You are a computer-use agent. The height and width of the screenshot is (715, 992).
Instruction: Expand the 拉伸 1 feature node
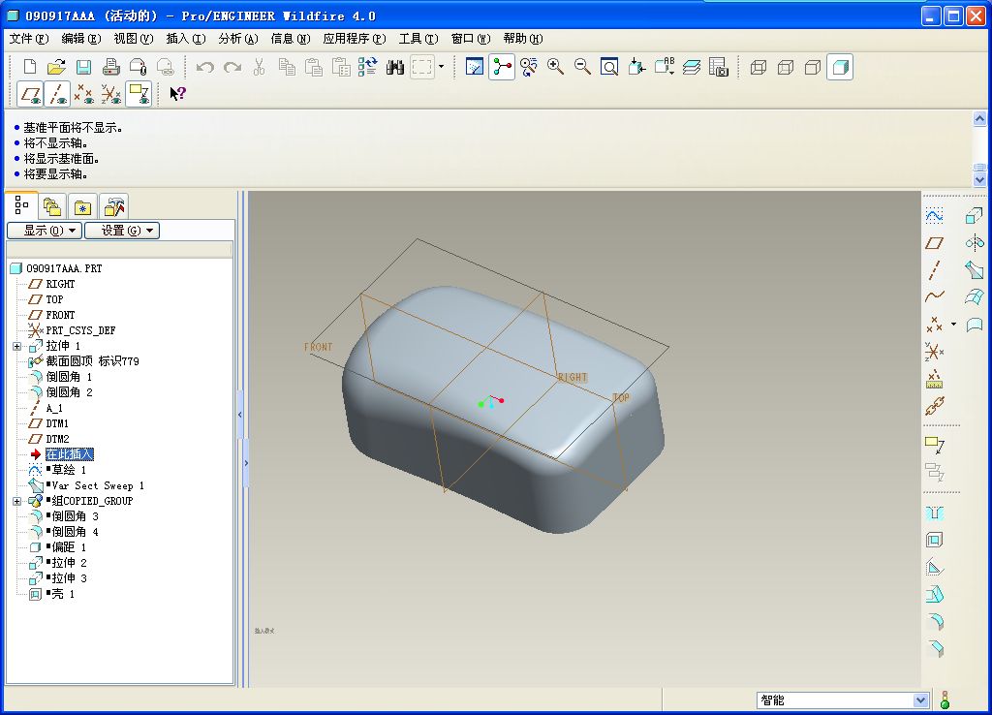point(17,346)
